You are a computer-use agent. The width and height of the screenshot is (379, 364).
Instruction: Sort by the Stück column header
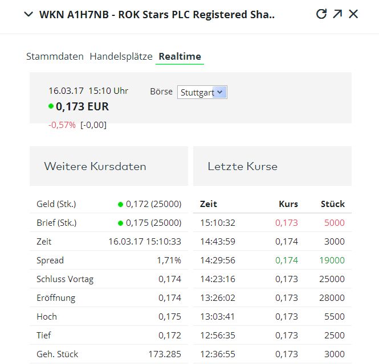[x=333, y=204]
